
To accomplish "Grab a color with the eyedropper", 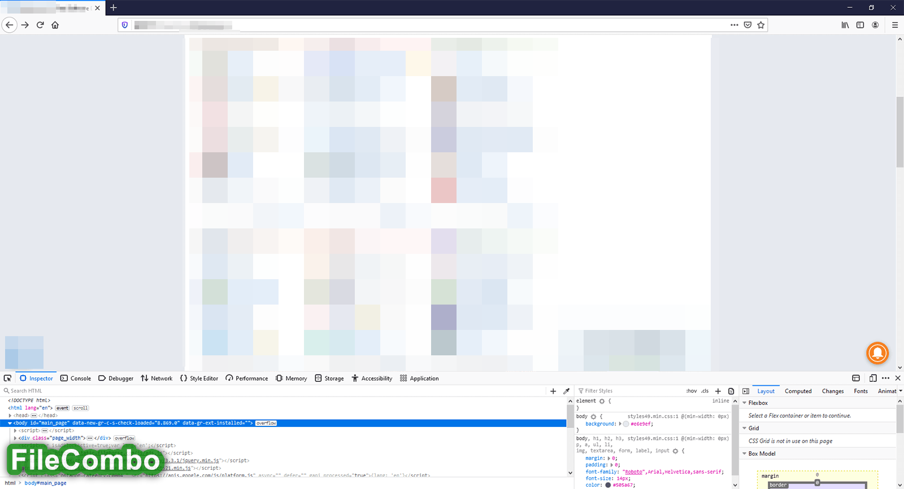I will (x=567, y=391).
